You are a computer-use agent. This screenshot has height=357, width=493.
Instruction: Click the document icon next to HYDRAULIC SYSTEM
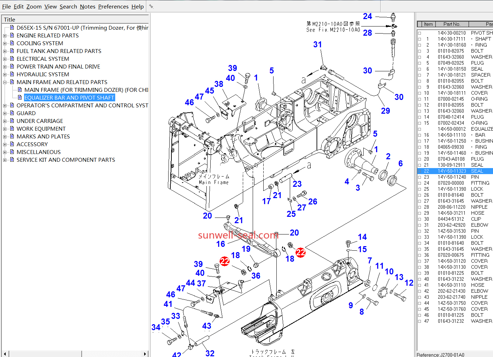[x=12, y=74]
